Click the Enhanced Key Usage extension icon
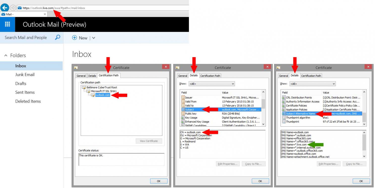 pyautogui.click(x=183, y=122)
